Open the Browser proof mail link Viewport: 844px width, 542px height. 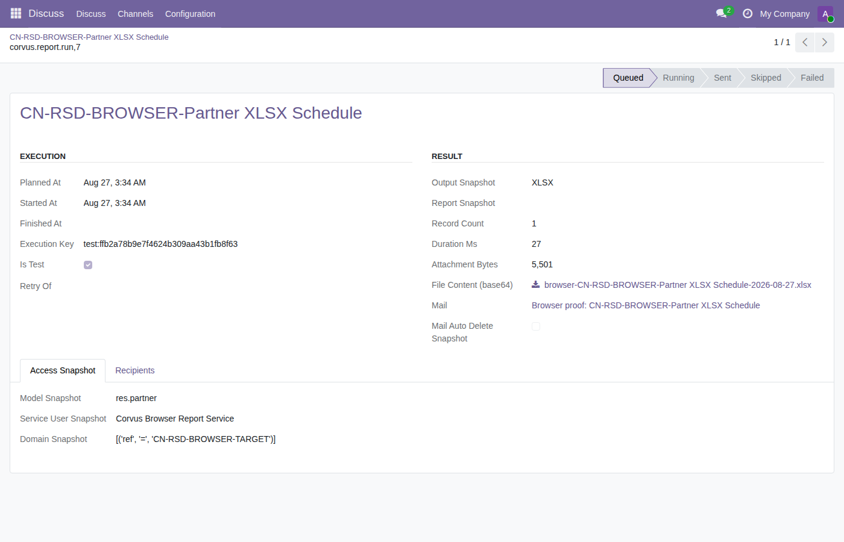tap(646, 305)
